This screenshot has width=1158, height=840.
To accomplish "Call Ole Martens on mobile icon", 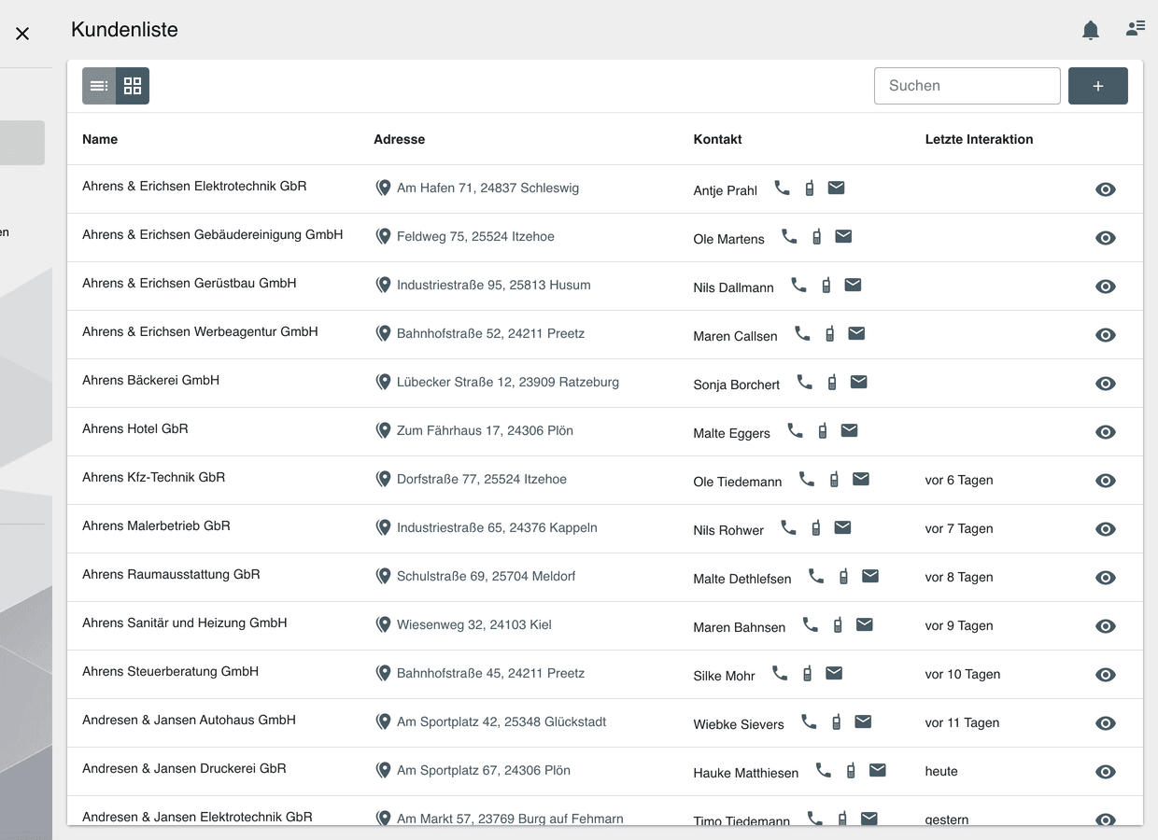I will coord(816,237).
